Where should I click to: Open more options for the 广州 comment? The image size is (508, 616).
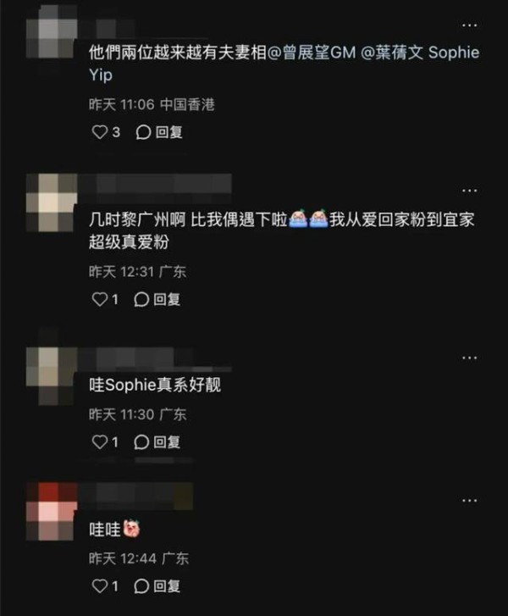[470, 191]
